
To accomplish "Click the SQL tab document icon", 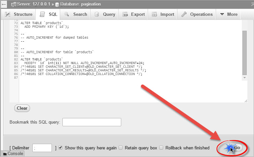I will 42,14.
